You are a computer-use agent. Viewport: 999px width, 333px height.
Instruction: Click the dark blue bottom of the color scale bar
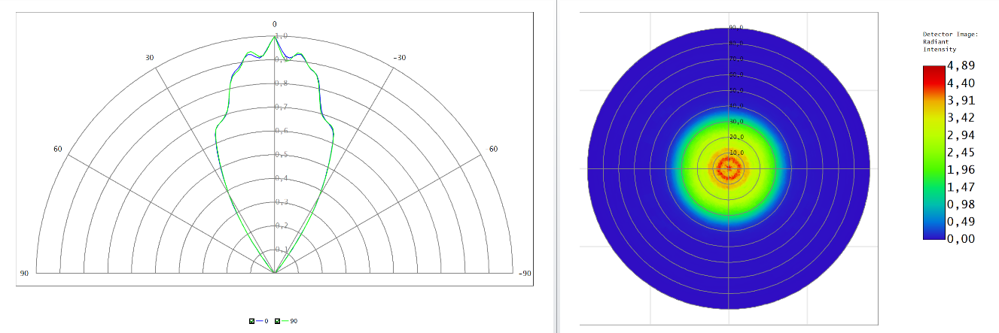934,234
